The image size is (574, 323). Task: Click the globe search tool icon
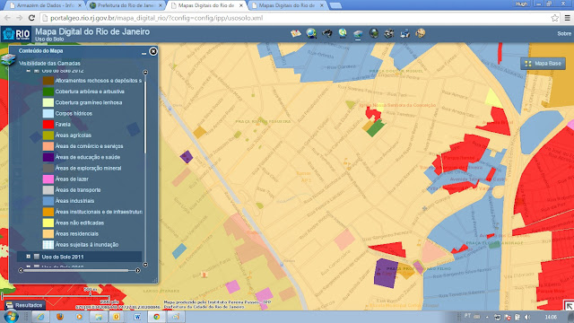pyautogui.click(x=311, y=34)
